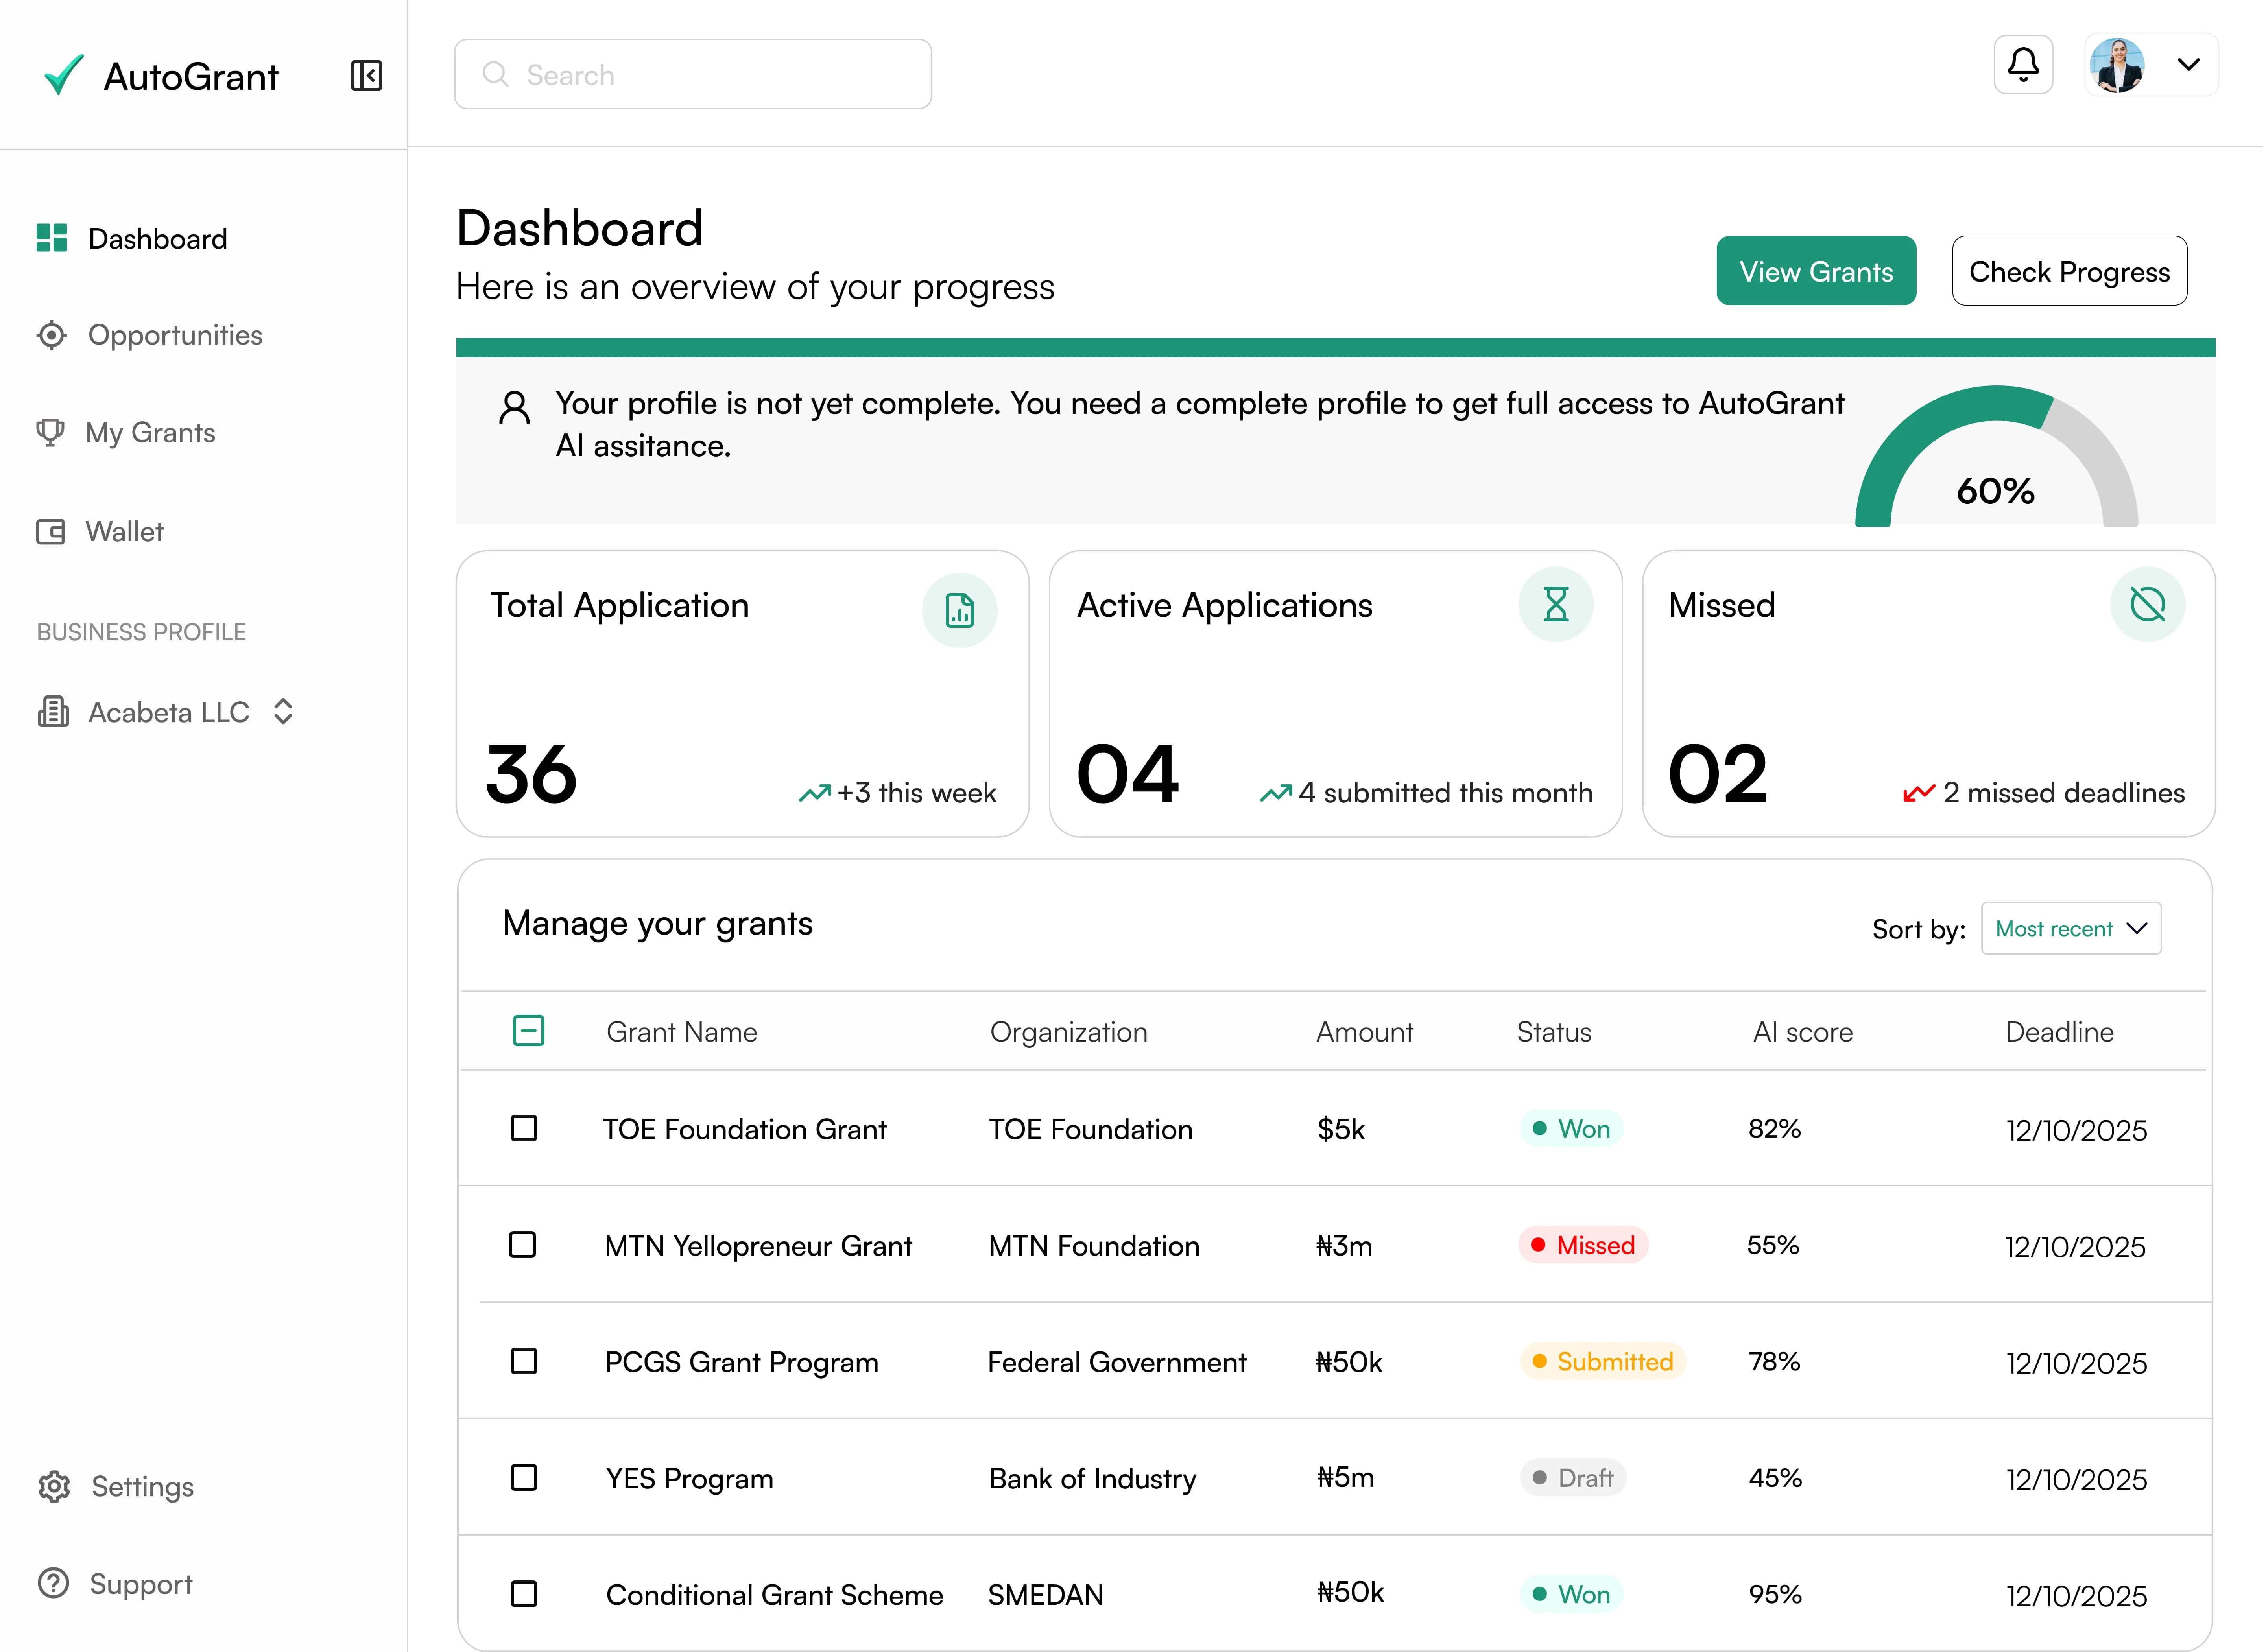Check the Conditional Grant Scheme checkbox

524,1594
